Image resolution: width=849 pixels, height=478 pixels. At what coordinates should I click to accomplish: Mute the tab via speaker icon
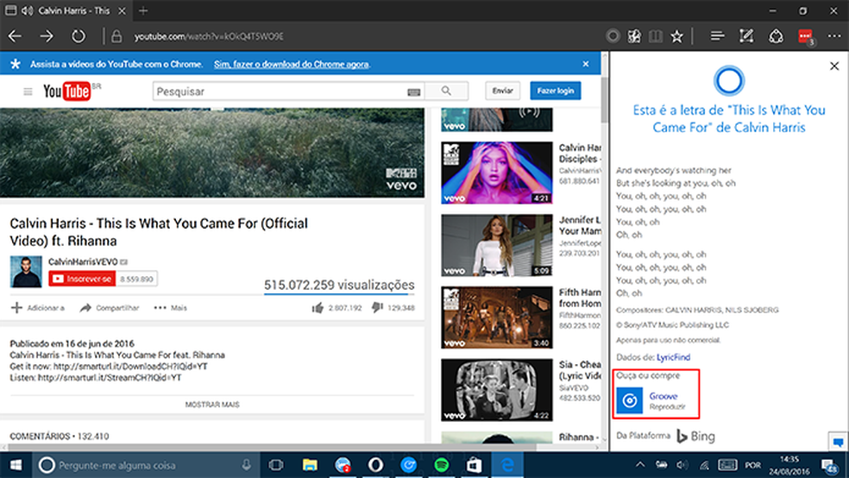pyautogui.click(x=27, y=10)
